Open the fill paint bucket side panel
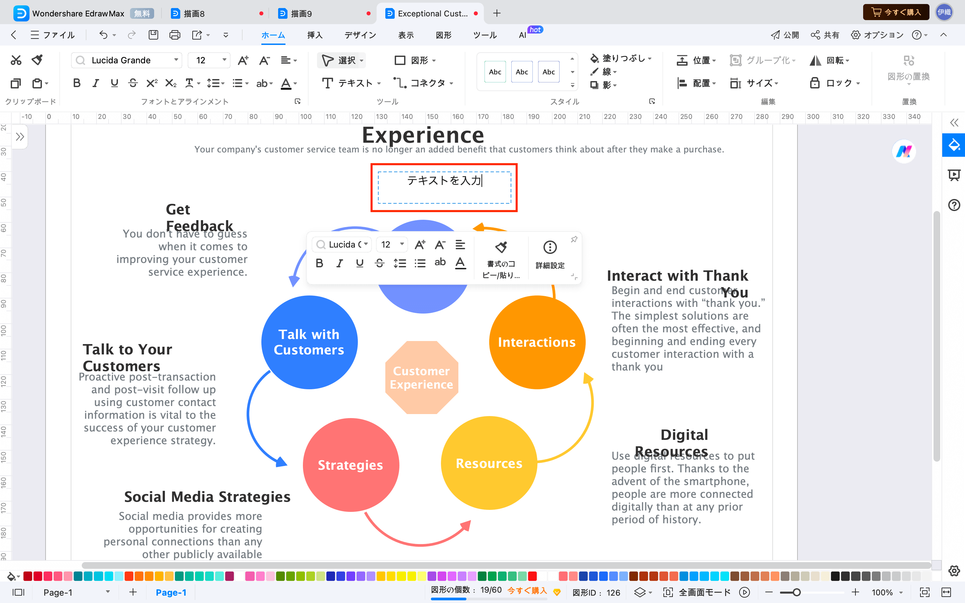This screenshot has width=965, height=603. pos(954,145)
